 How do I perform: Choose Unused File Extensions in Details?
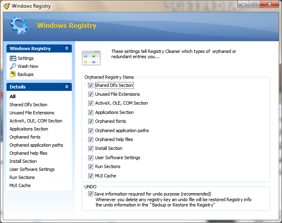(x=32, y=113)
